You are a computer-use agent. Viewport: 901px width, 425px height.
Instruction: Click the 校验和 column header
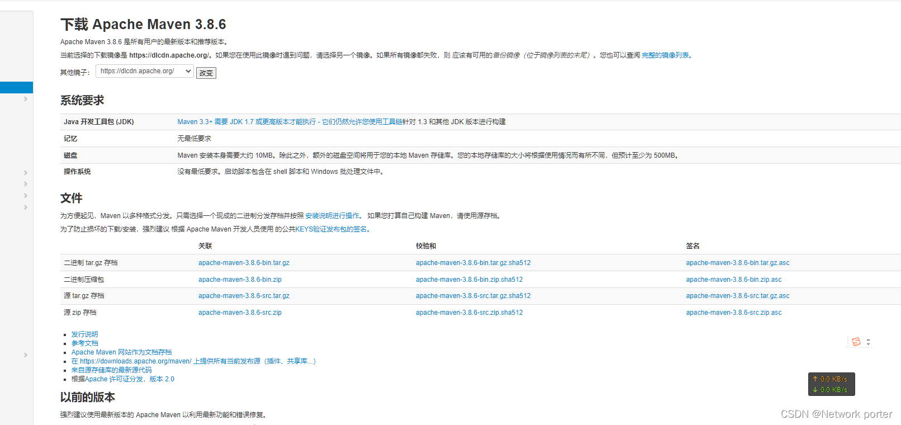pyautogui.click(x=426, y=246)
